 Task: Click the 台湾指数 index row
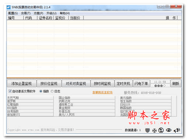[30, 111]
